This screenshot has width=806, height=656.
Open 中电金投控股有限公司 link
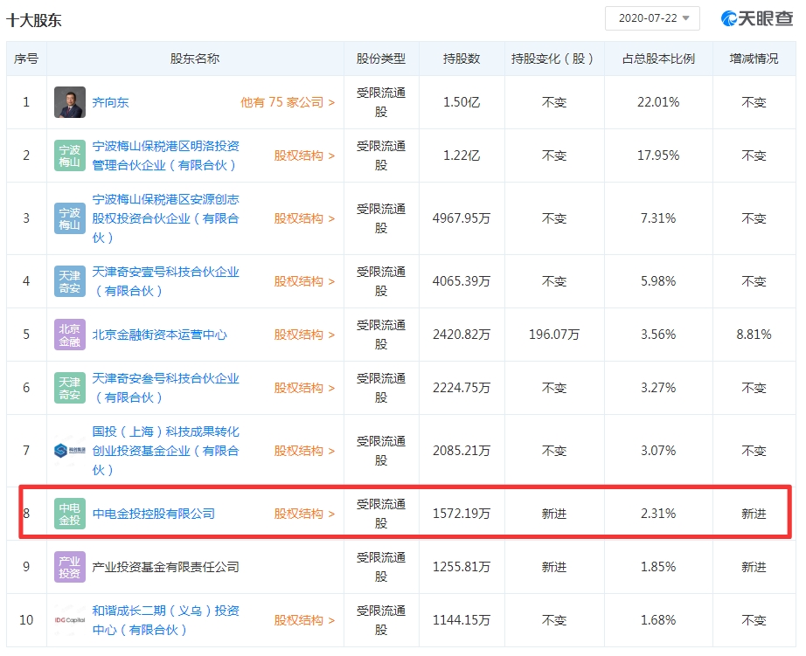[x=153, y=514]
